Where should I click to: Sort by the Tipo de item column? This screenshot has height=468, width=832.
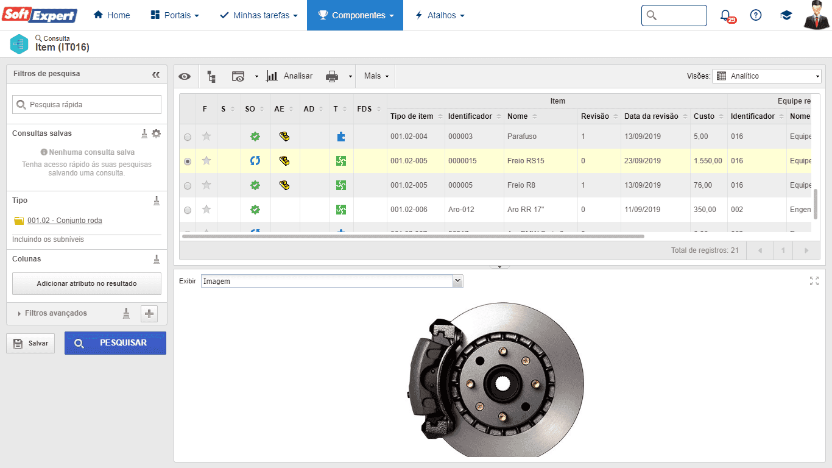click(415, 116)
